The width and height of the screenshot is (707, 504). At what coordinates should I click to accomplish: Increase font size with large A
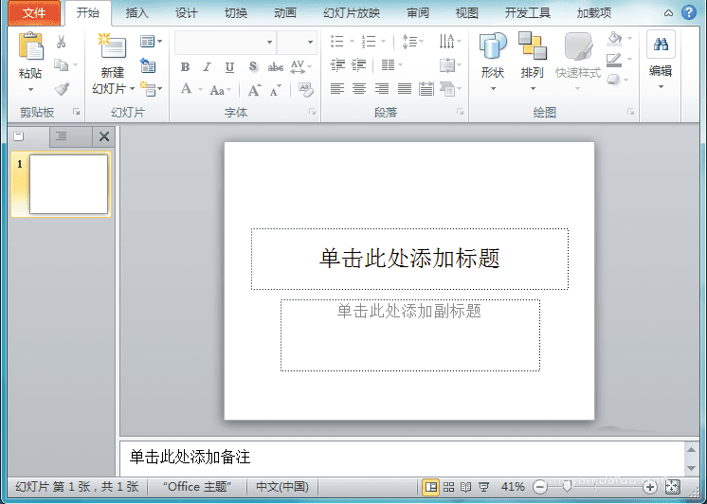coord(254,90)
